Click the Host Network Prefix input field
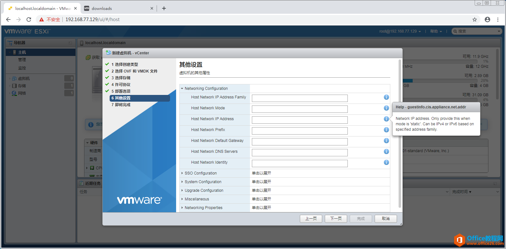 pyautogui.click(x=300, y=131)
